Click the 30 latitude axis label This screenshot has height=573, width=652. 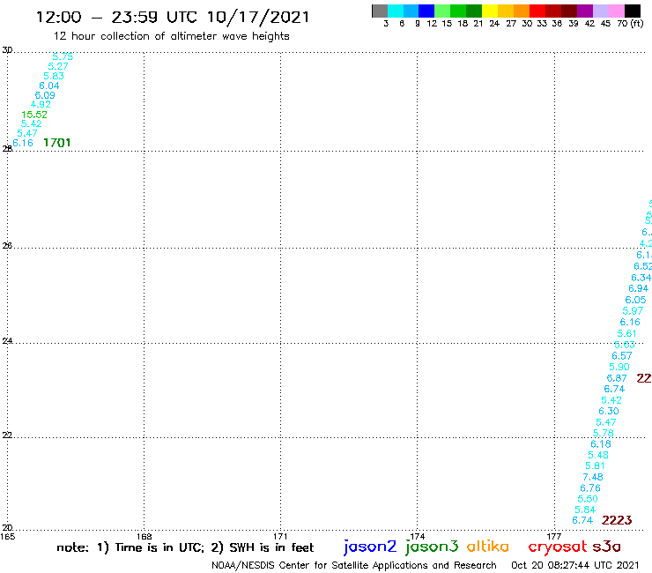pos(7,50)
